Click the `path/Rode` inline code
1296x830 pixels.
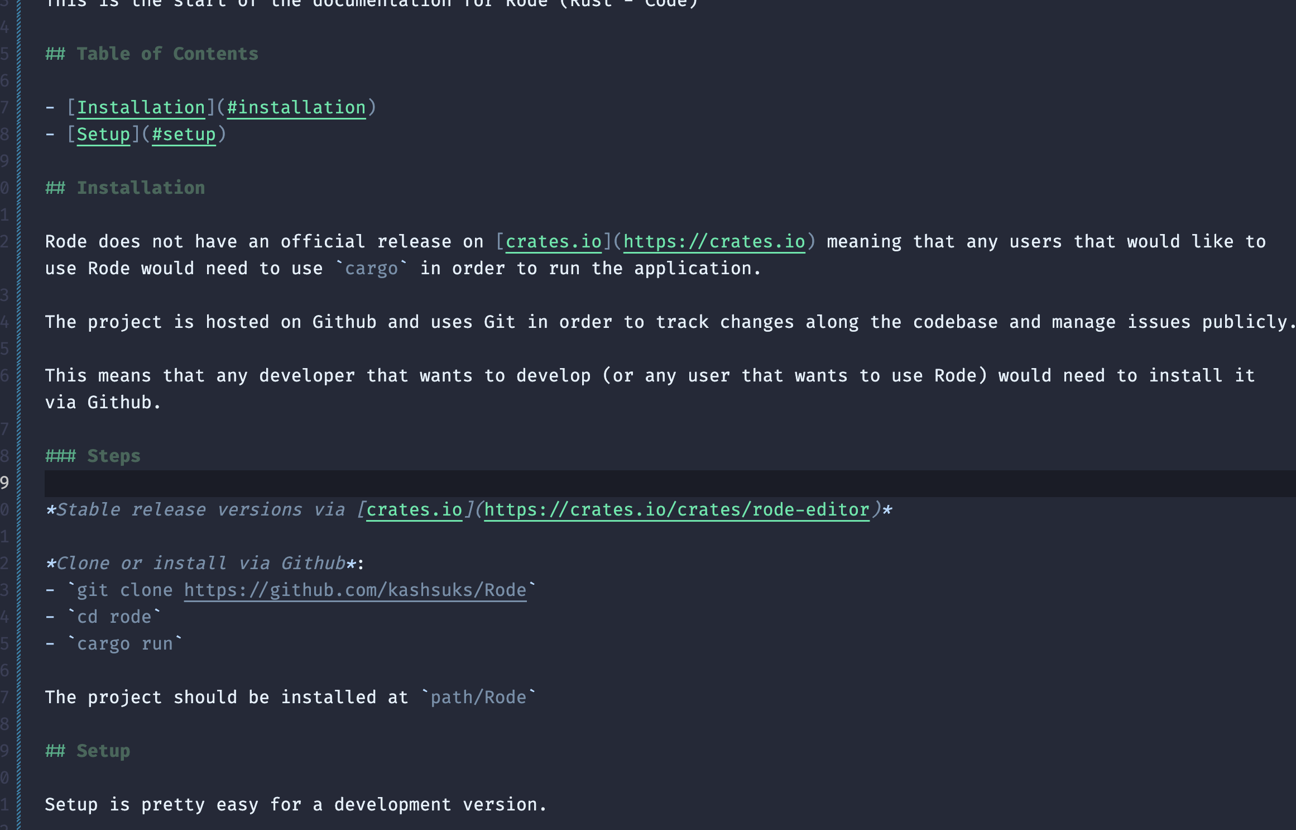tap(478, 697)
